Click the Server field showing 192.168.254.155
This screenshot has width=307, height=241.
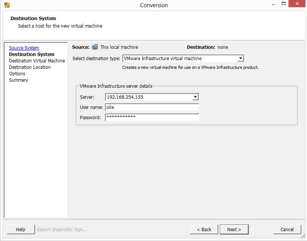pos(152,97)
